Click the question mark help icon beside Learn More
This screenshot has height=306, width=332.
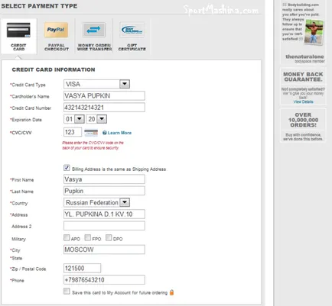(x=104, y=133)
